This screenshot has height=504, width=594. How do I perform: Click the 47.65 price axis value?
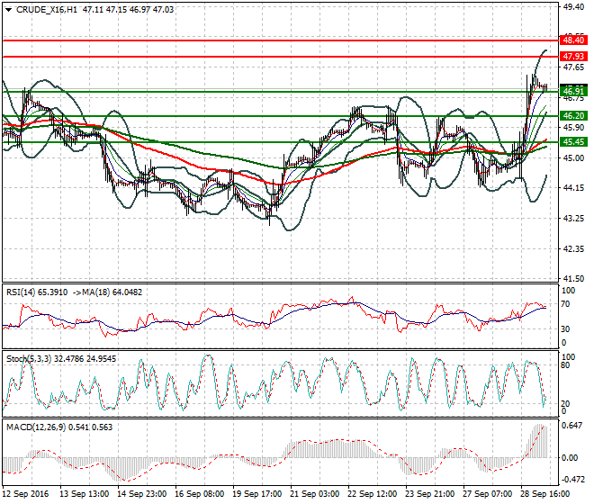[x=573, y=67]
